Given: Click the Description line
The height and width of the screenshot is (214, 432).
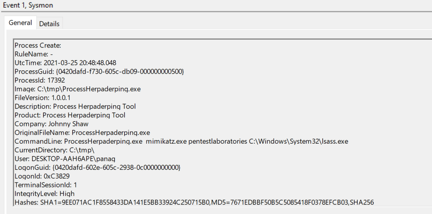Looking at the screenshot, I should point(75,107).
